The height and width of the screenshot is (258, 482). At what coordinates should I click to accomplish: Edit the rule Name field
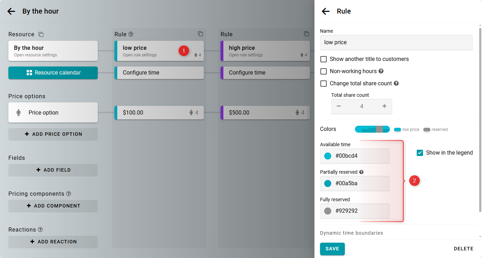click(x=396, y=42)
